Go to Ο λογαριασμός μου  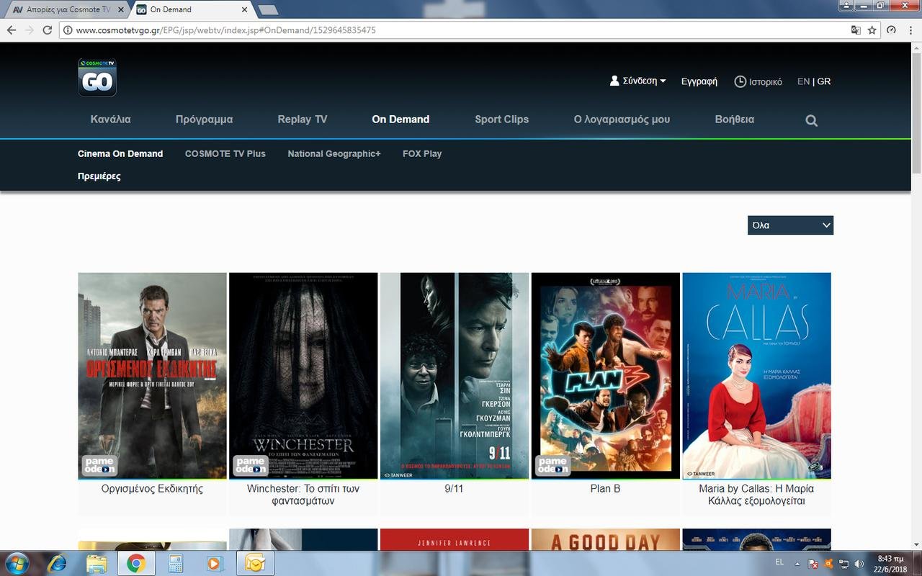[622, 120]
